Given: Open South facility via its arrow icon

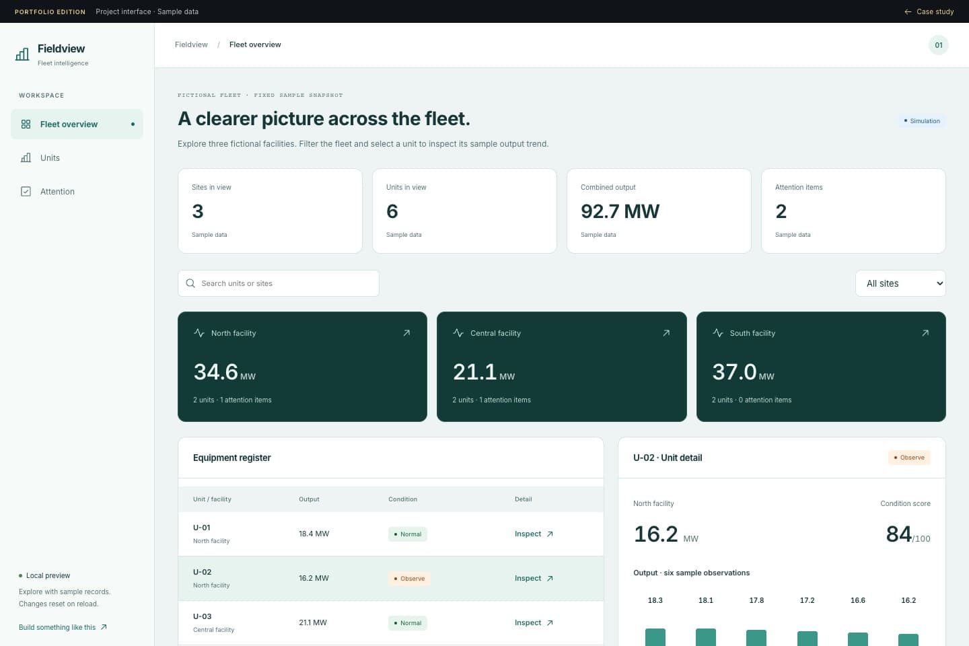Looking at the screenshot, I should [x=925, y=333].
